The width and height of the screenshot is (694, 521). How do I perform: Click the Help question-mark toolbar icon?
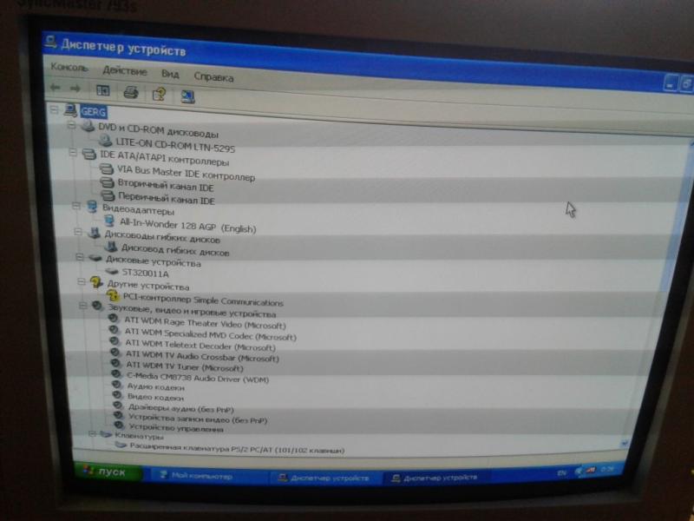[159, 95]
